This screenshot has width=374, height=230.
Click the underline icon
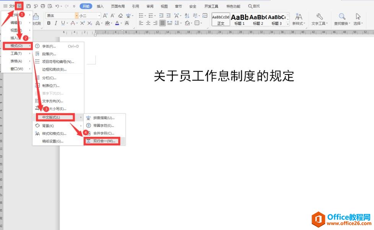(63, 23)
